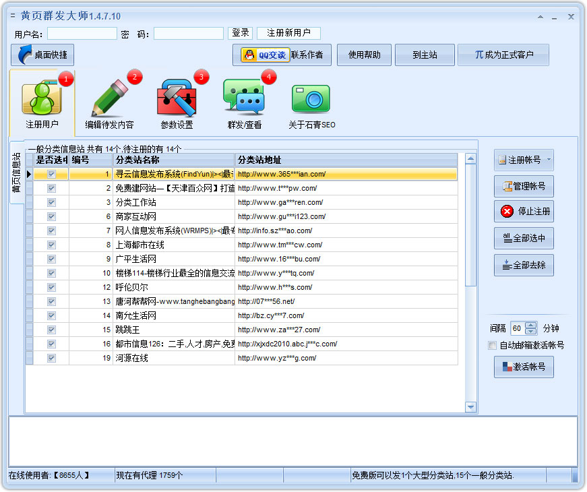Click the 间隔 value field showing 60
Viewport: 587px width, 492px height.
click(518, 328)
